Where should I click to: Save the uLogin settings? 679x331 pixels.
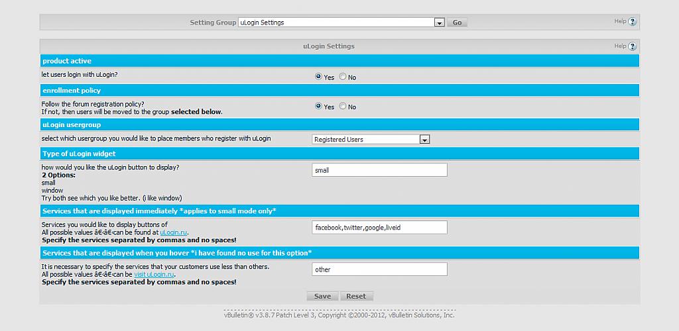[322, 296]
